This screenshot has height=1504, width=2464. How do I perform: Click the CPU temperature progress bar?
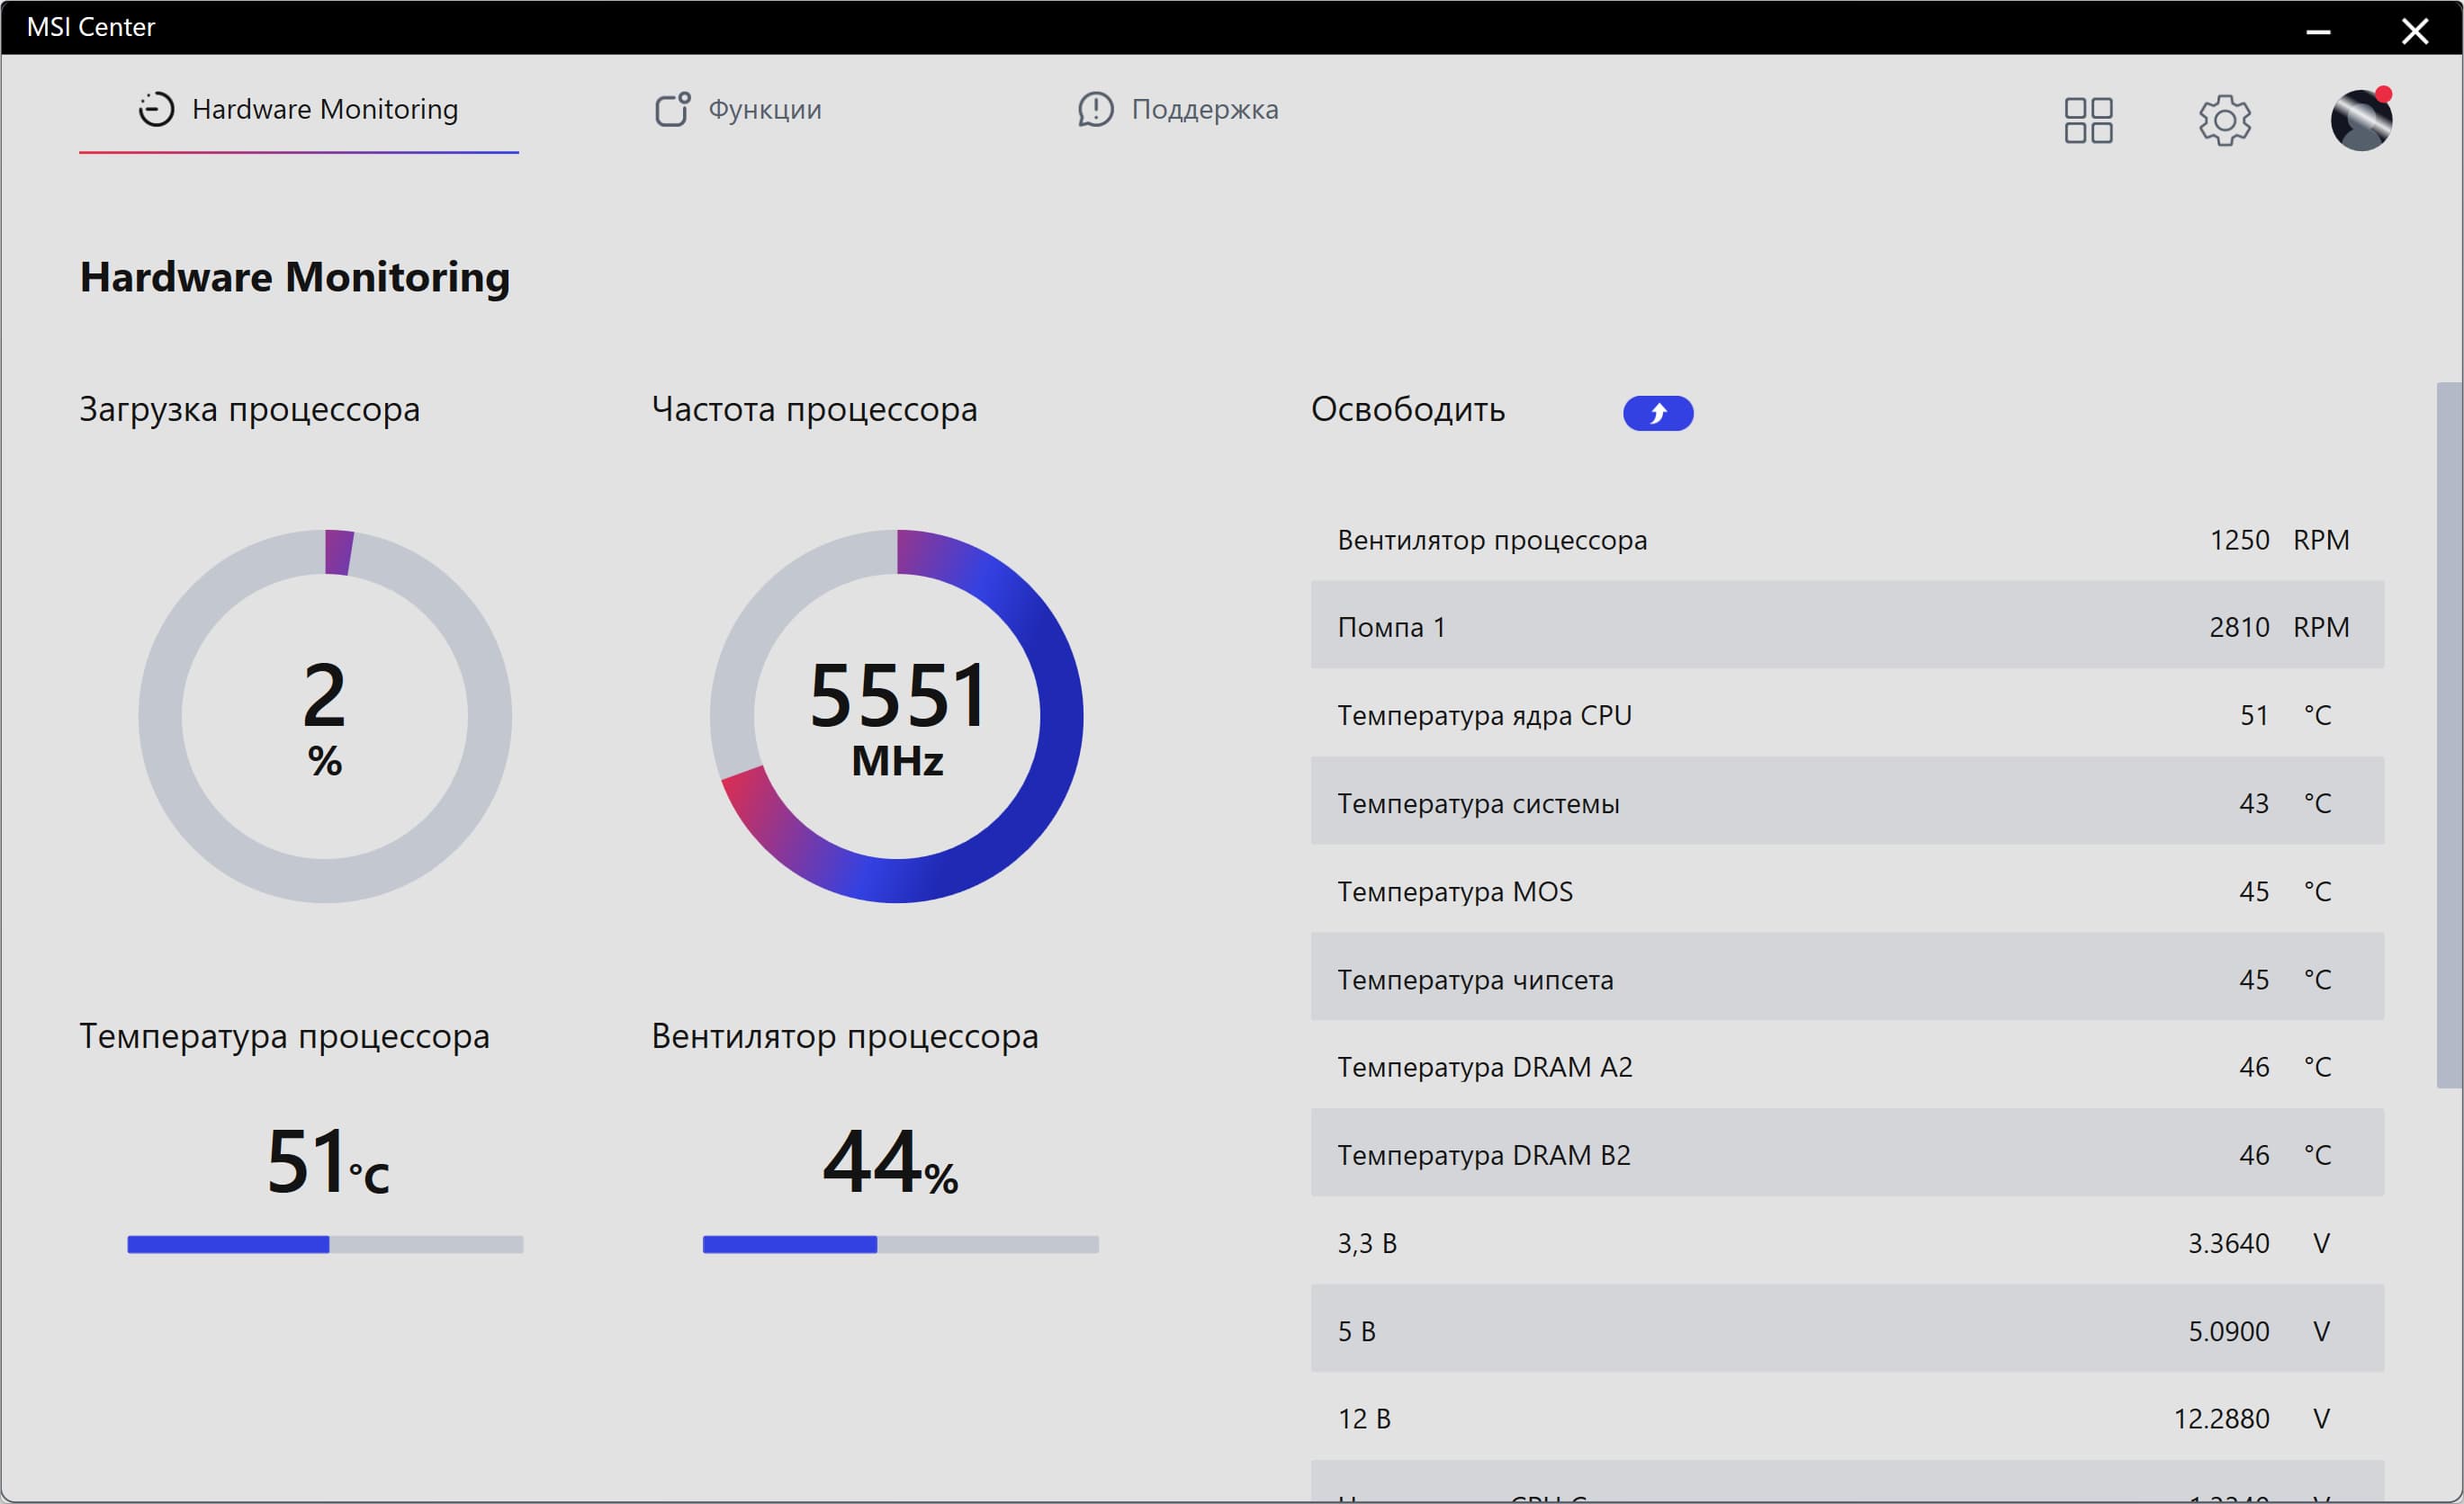pyautogui.click(x=325, y=1244)
